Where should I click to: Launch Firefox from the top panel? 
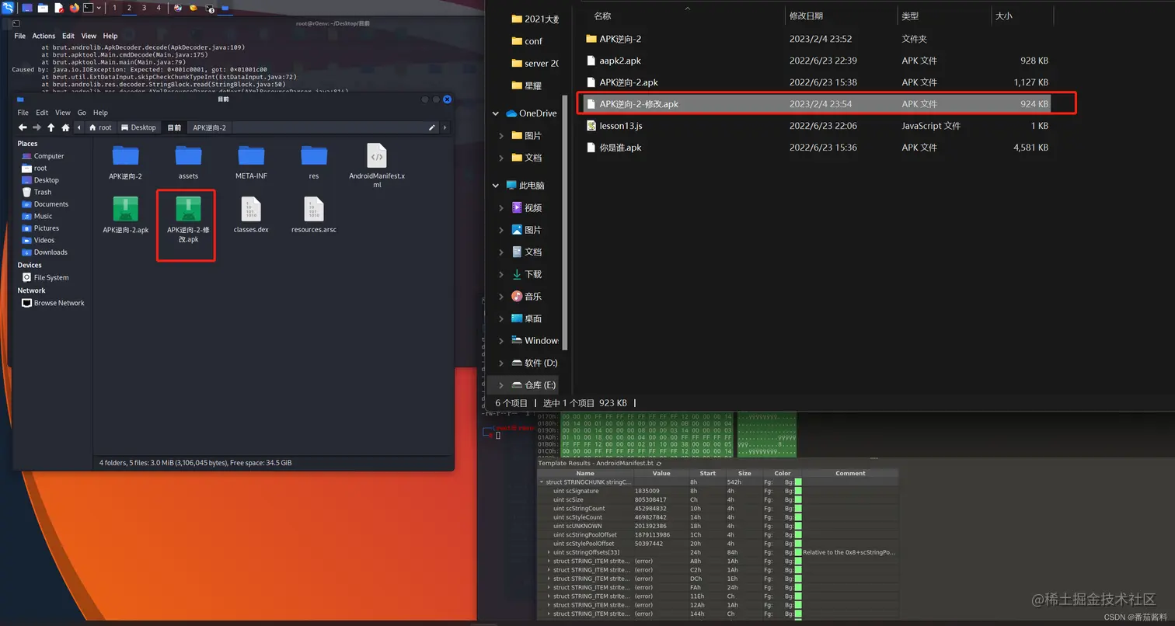[x=74, y=8]
